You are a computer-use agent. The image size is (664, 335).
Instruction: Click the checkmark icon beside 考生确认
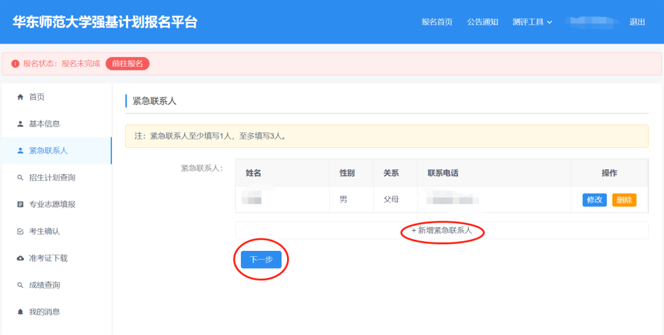pos(20,231)
